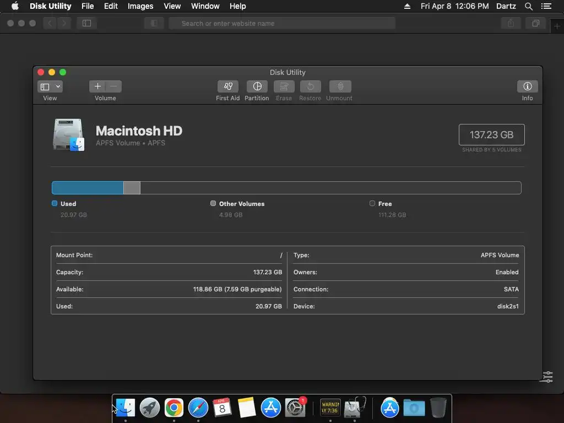
Task: Add new Safari tab plus button
Action: coord(557,26)
